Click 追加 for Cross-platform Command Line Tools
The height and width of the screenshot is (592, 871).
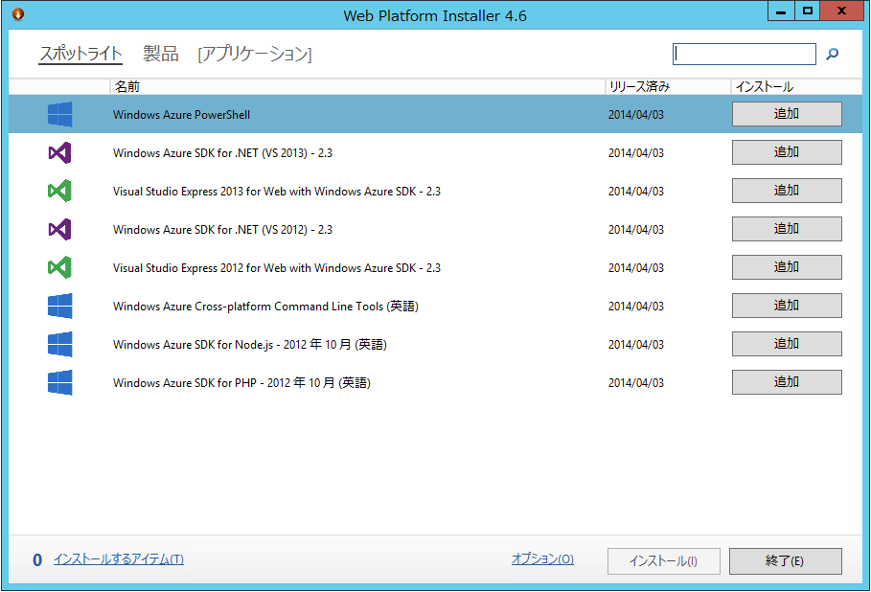pos(787,306)
